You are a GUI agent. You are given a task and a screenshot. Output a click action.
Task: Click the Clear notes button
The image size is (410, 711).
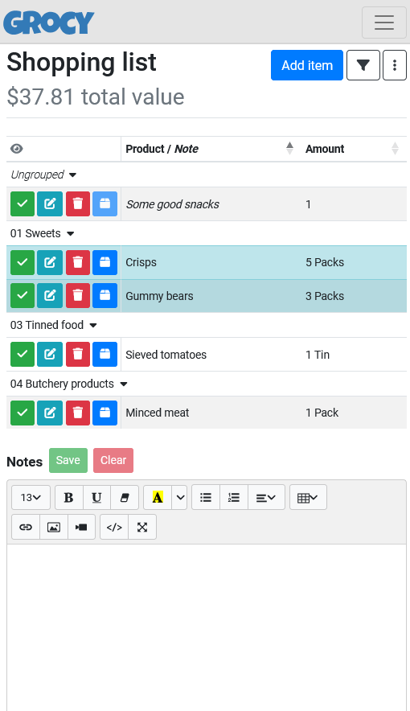113,460
